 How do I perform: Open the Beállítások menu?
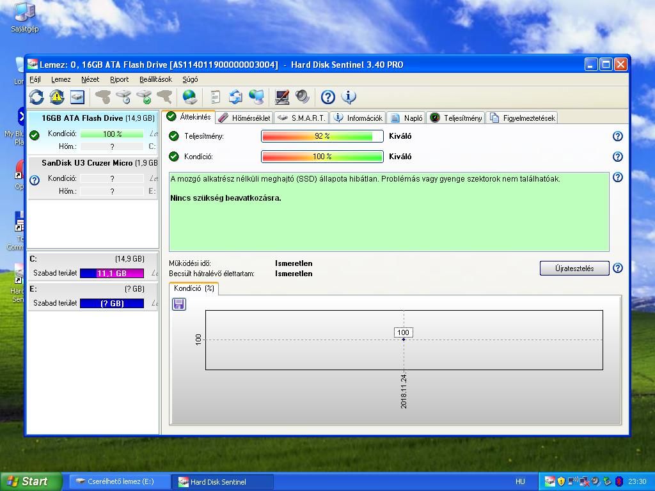pyautogui.click(x=156, y=79)
